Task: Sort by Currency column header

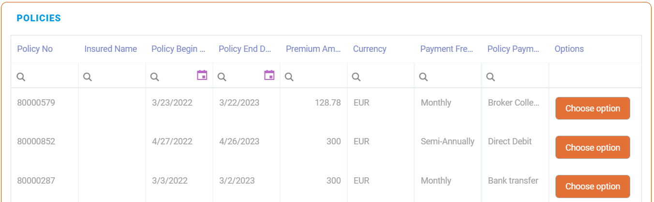Action: click(370, 49)
